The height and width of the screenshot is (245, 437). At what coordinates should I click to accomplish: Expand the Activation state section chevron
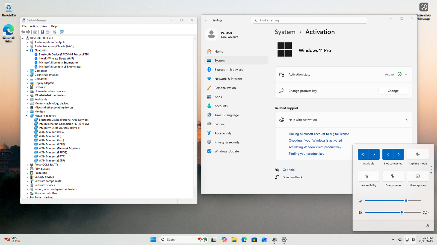tap(406, 74)
